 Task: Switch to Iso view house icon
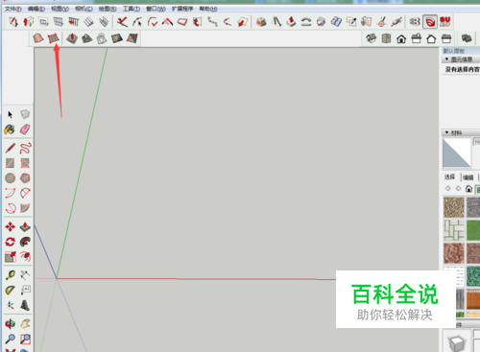click(372, 38)
